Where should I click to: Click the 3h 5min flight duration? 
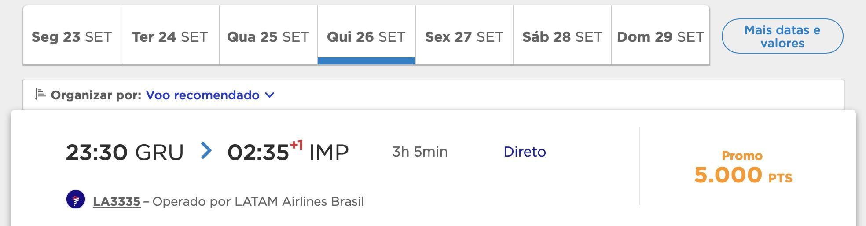[x=420, y=152]
